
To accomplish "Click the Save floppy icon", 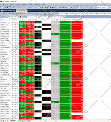I will coord(7,7).
